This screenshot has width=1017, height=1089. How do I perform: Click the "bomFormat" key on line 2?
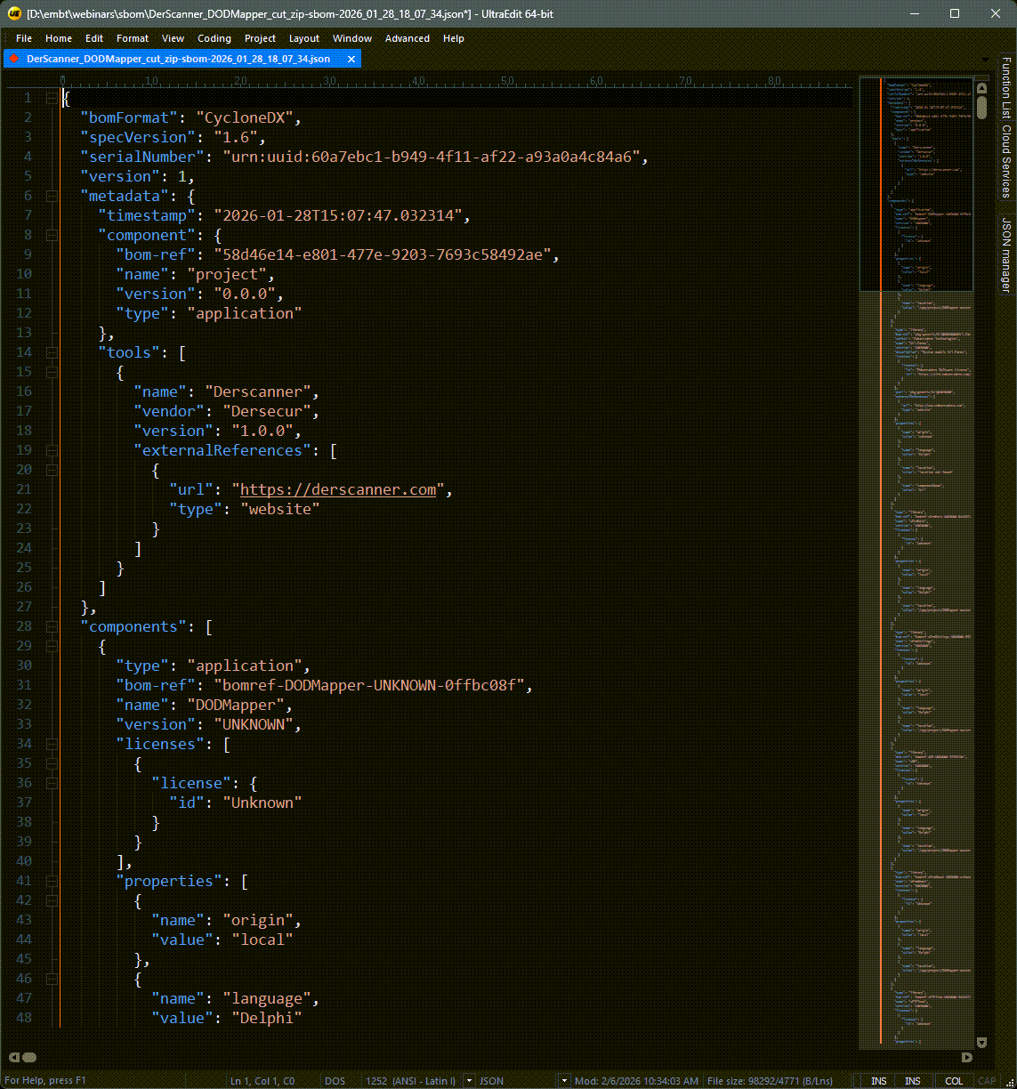129,117
